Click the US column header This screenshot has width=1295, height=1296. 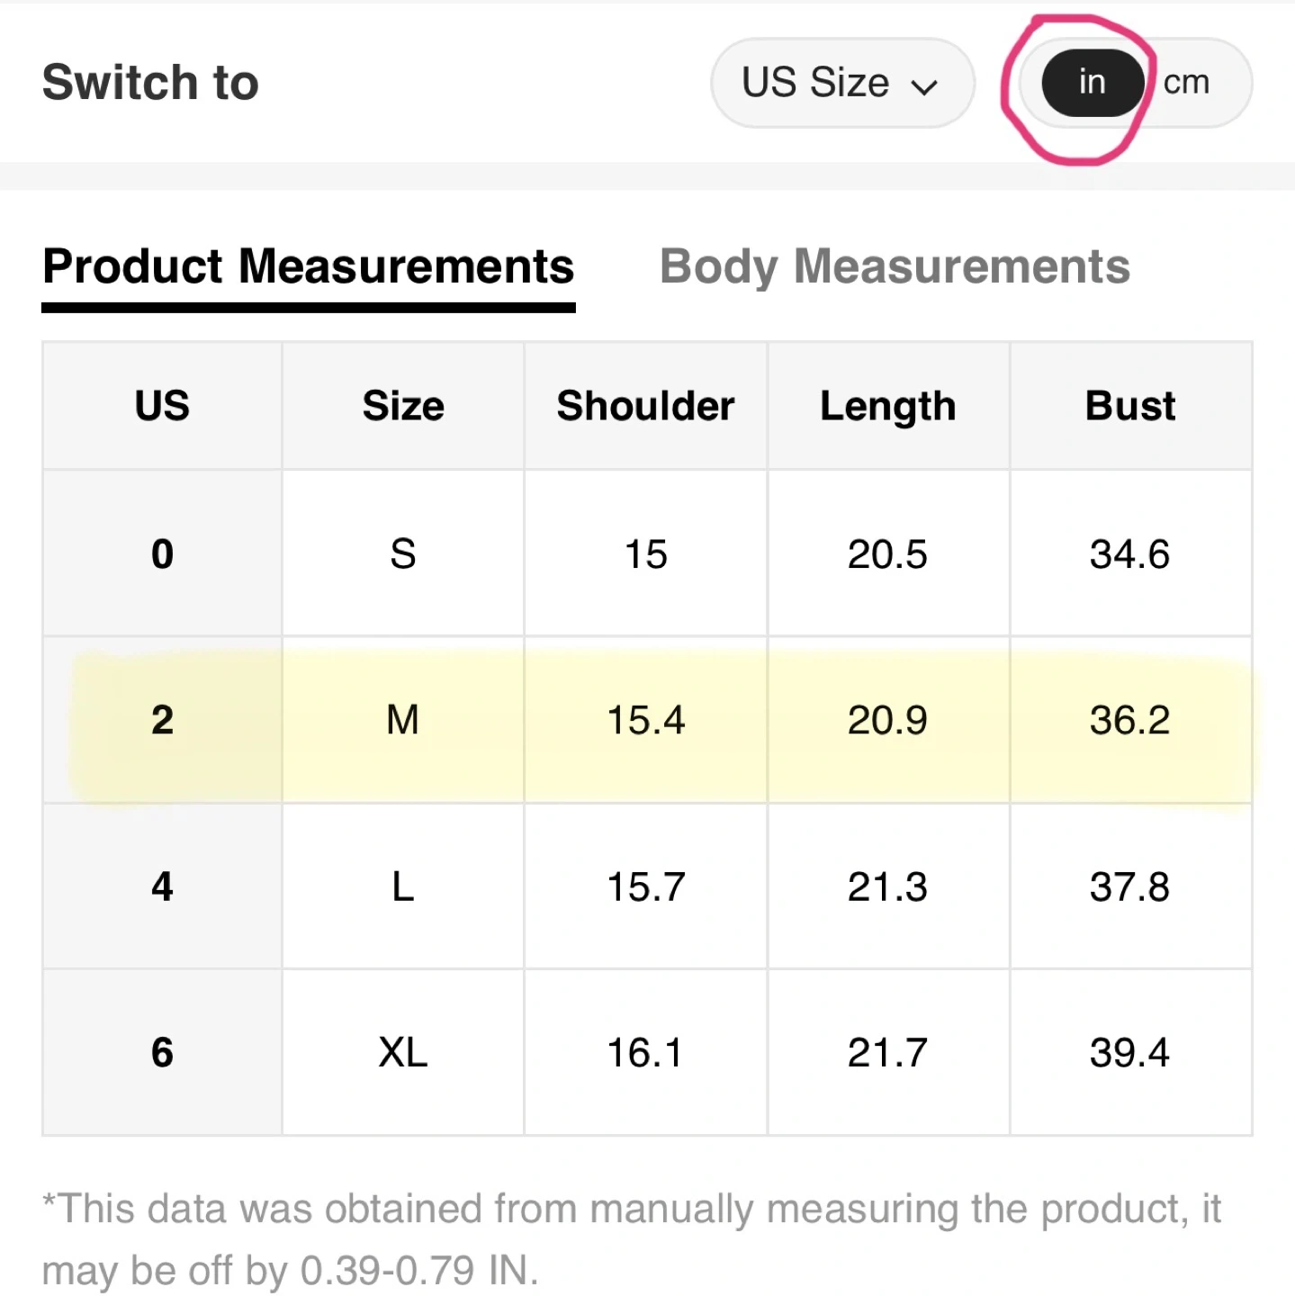162,406
